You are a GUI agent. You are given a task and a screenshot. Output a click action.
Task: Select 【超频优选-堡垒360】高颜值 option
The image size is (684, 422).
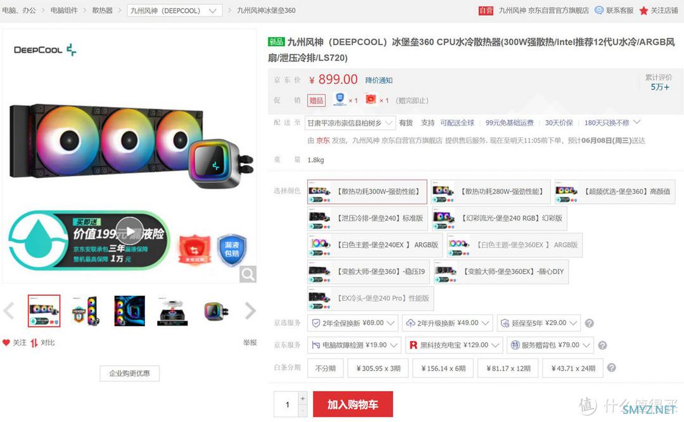coord(614,191)
